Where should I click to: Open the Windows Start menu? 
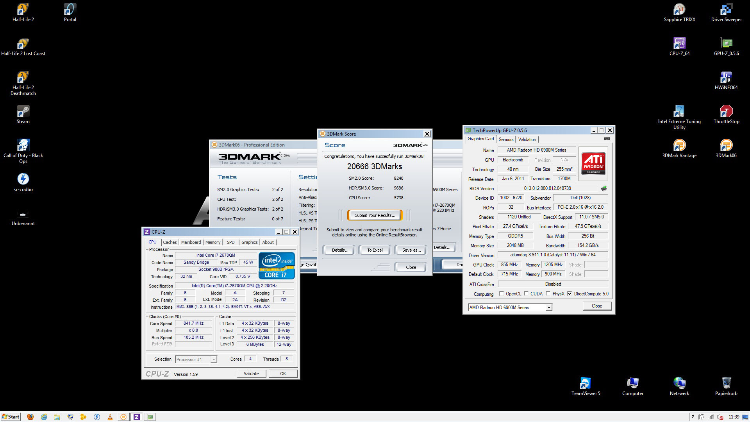click(11, 417)
